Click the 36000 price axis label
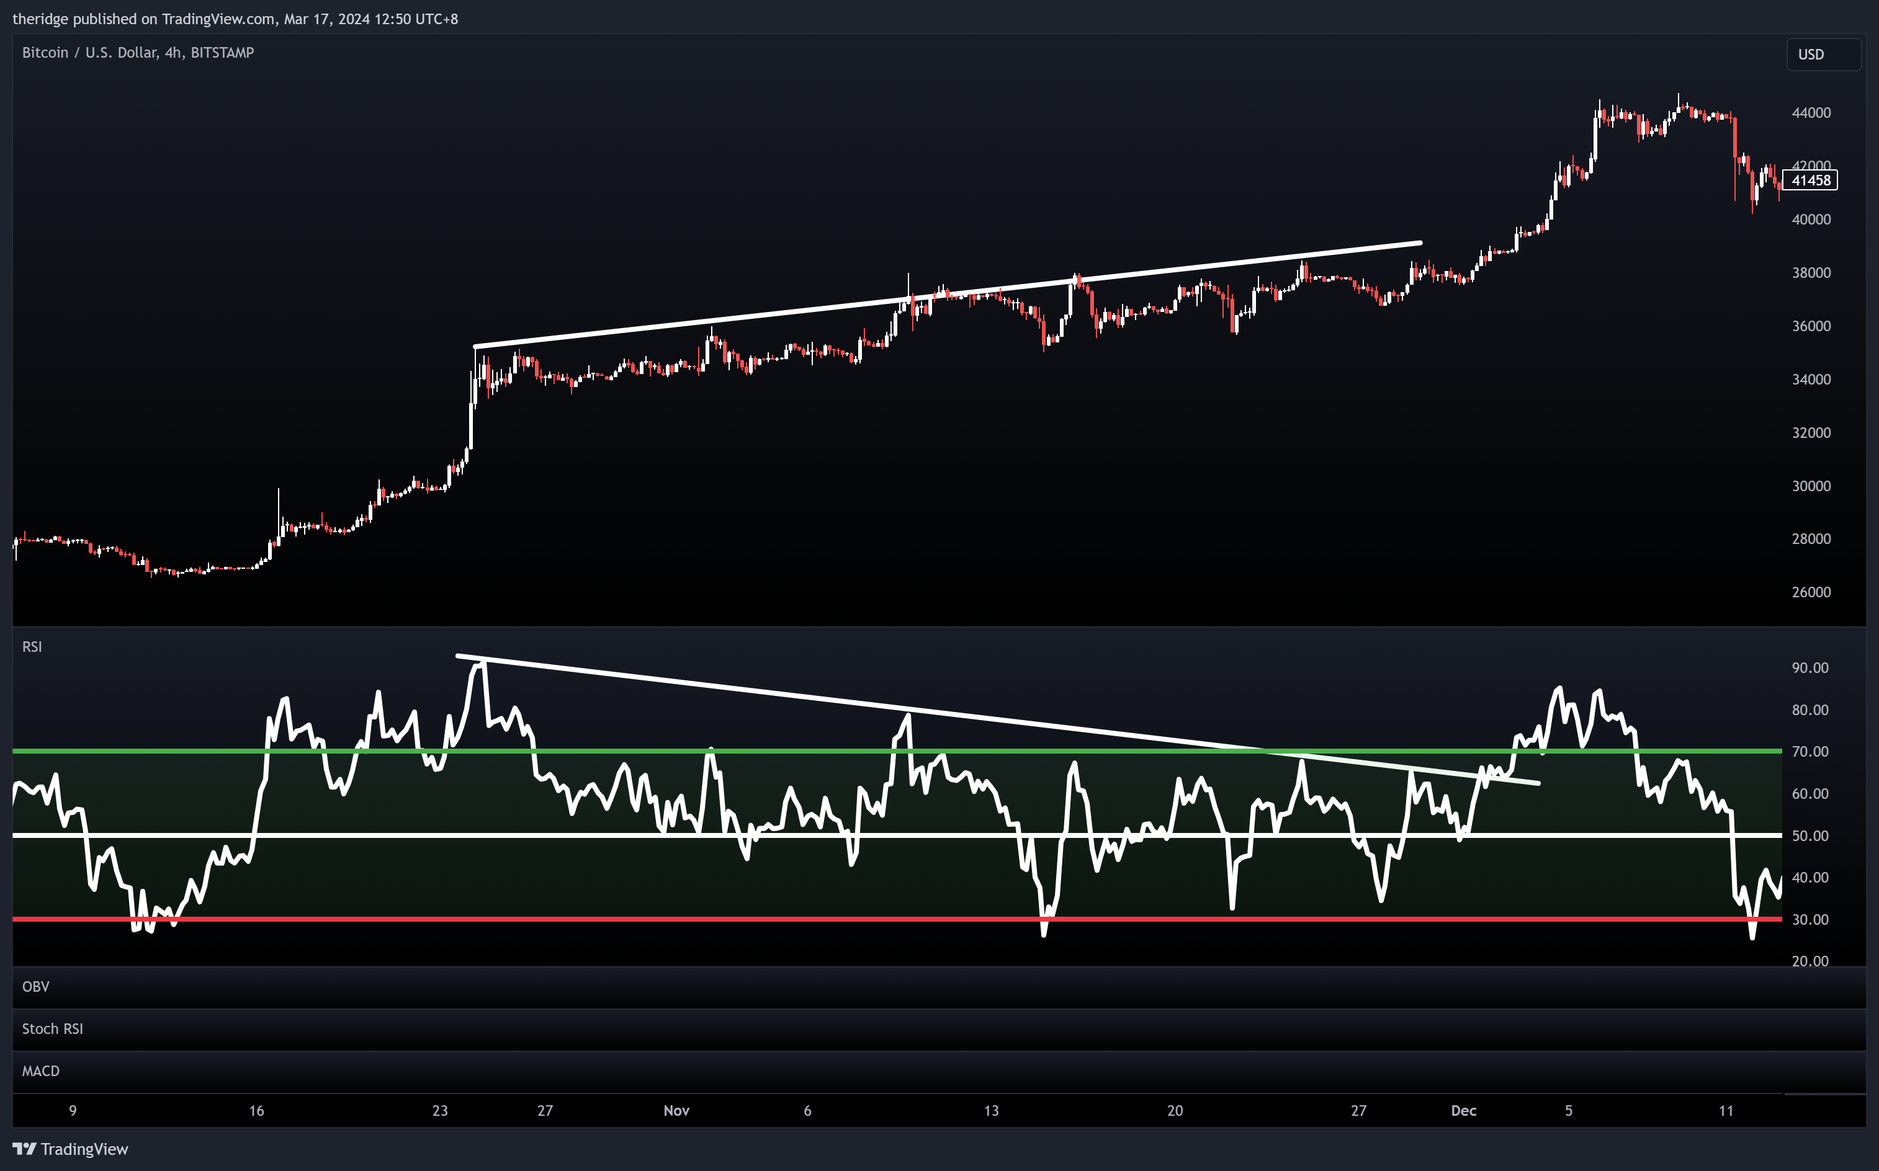The image size is (1879, 1171). [x=1811, y=326]
